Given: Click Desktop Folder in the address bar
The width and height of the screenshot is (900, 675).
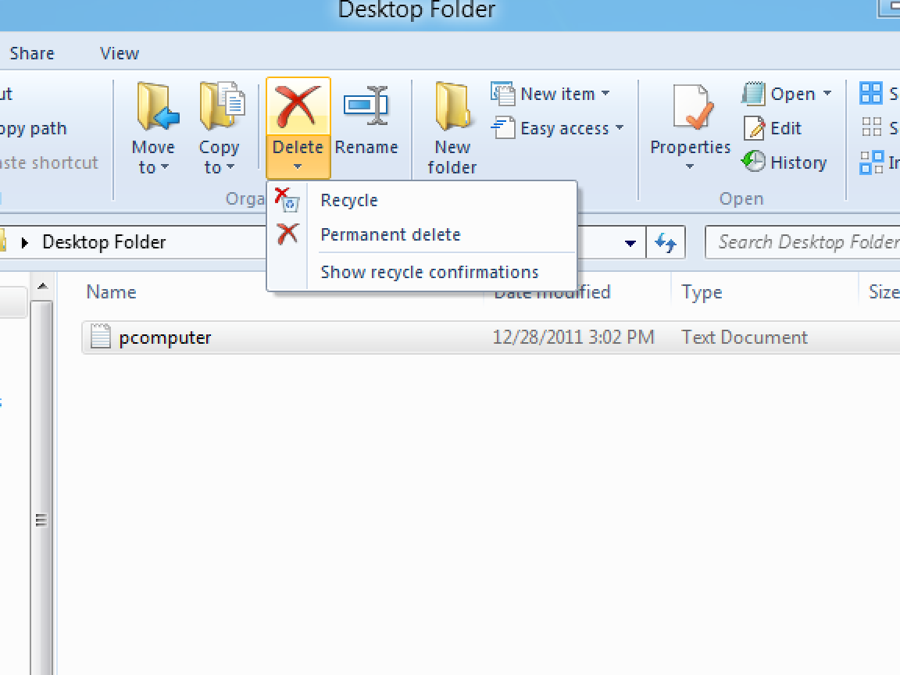Looking at the screenshot, I should [104, 242].
